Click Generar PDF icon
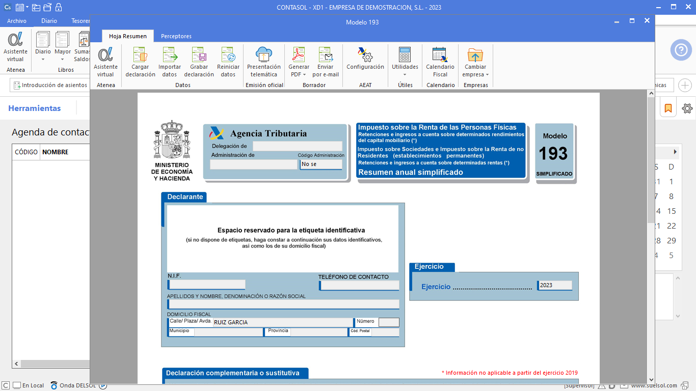This screenshot has height=391, width=696. pyautogui.click(x=299, y=55)
